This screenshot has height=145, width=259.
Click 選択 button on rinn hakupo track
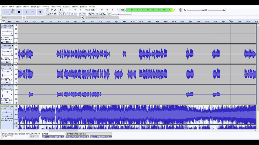coord(7,82)
